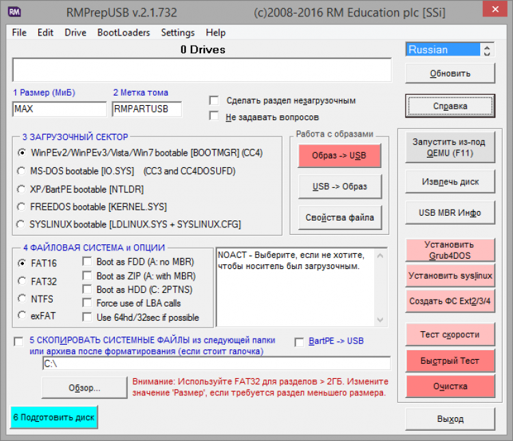Click the Очистка button
513x441 pixels.
(450, 386)
